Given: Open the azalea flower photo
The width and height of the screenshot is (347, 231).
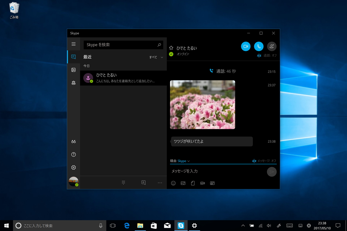Looking at the screenshot, I should 203,105.
